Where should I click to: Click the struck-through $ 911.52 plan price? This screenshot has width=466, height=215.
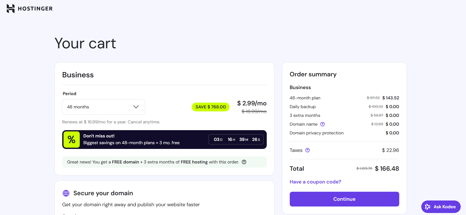pyautogui.click(x=373, y=98)
